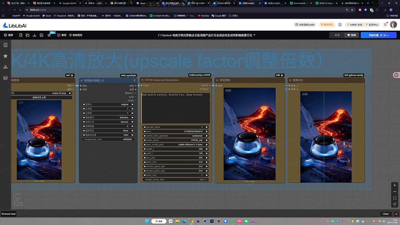
Task: Open the list panel in left sidebar
Action: click(x=5, y=45)
